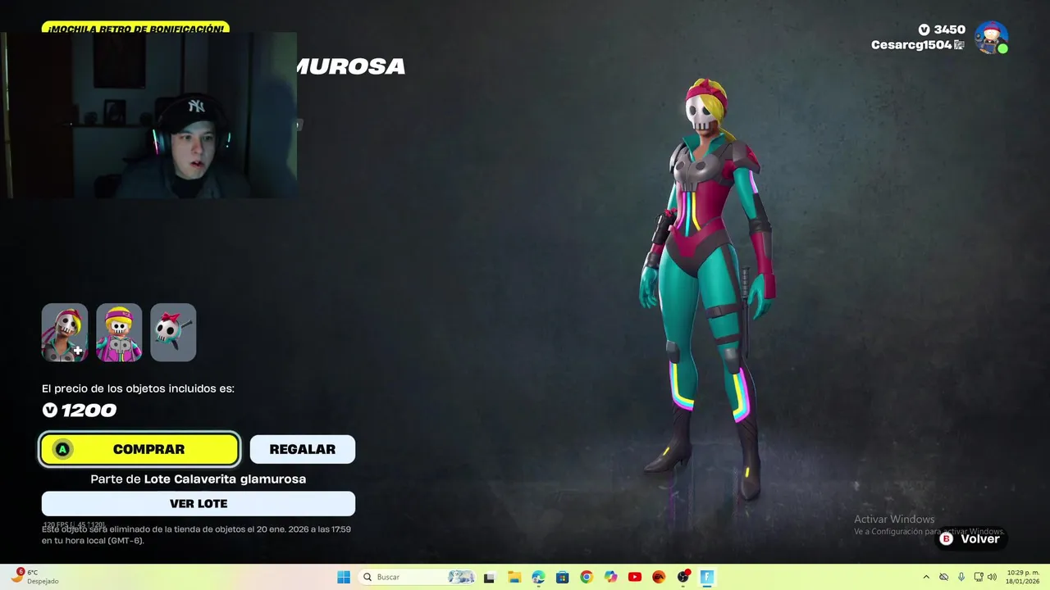Click the yellow COMPRAR button

pos(139,449)
